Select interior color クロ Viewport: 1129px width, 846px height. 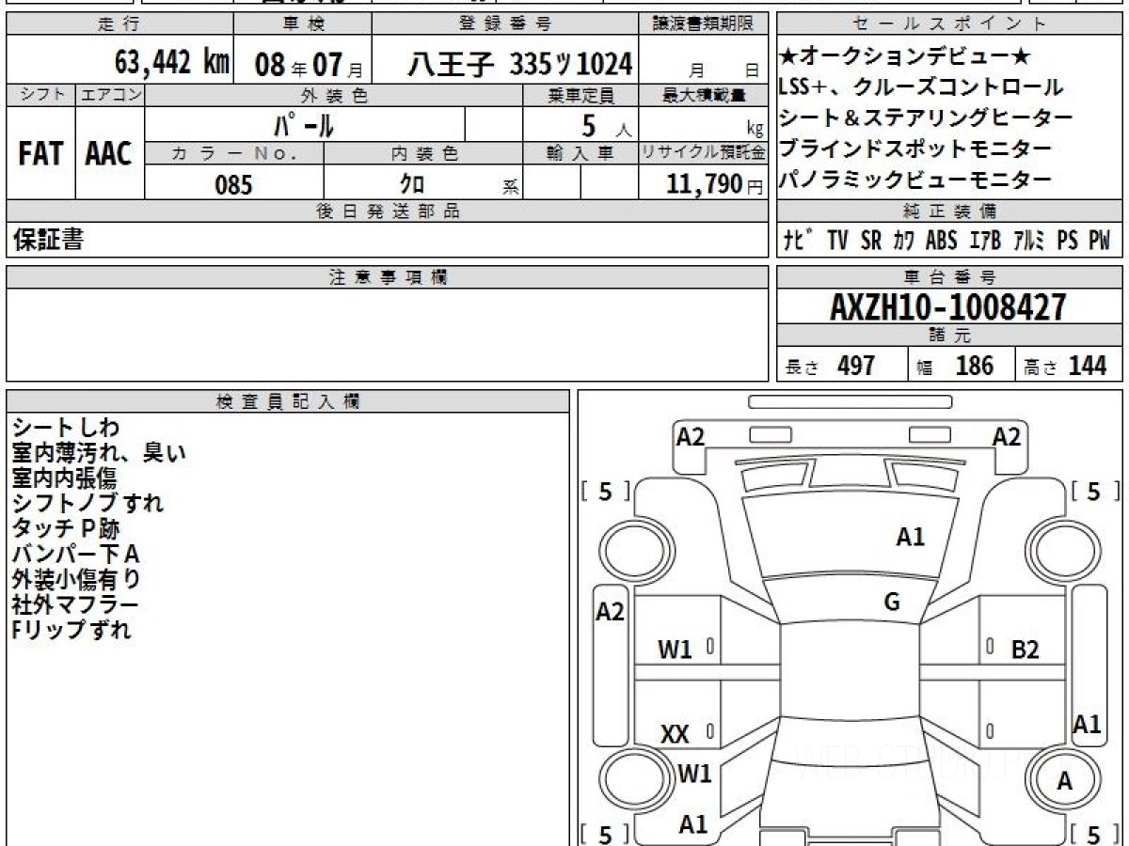(x=412, y=184)
